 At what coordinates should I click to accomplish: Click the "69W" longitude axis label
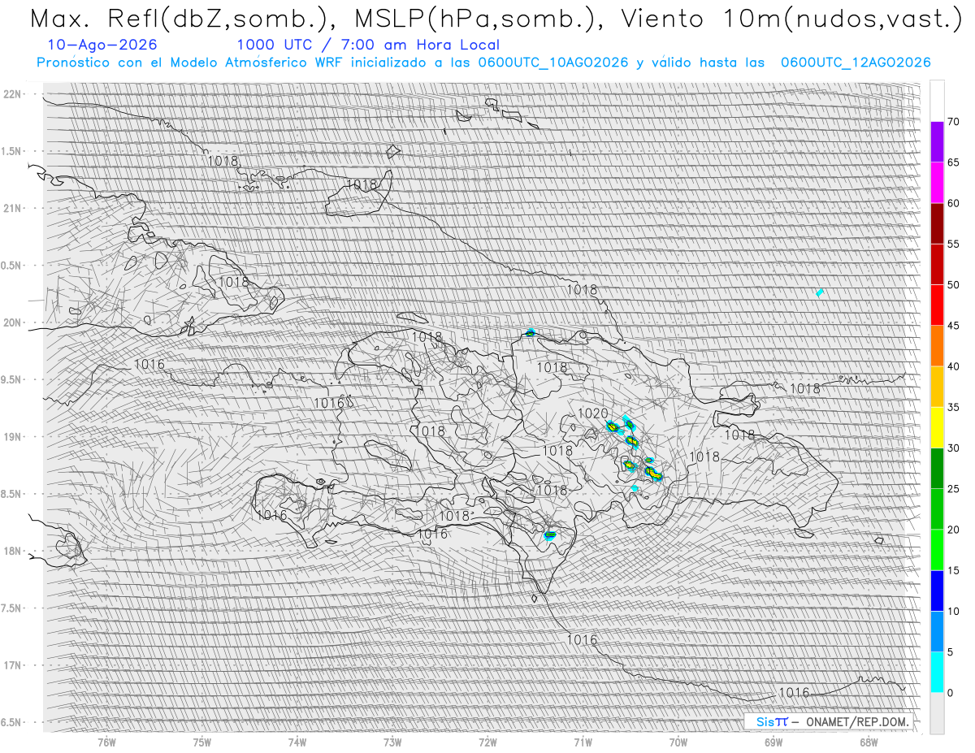[773, 742]
